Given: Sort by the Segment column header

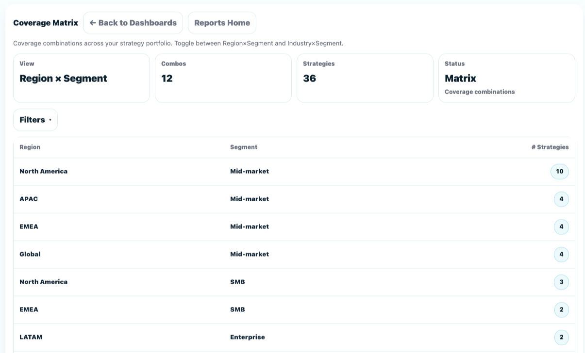Looking at the screenshot, I should (x=244, y=147).
